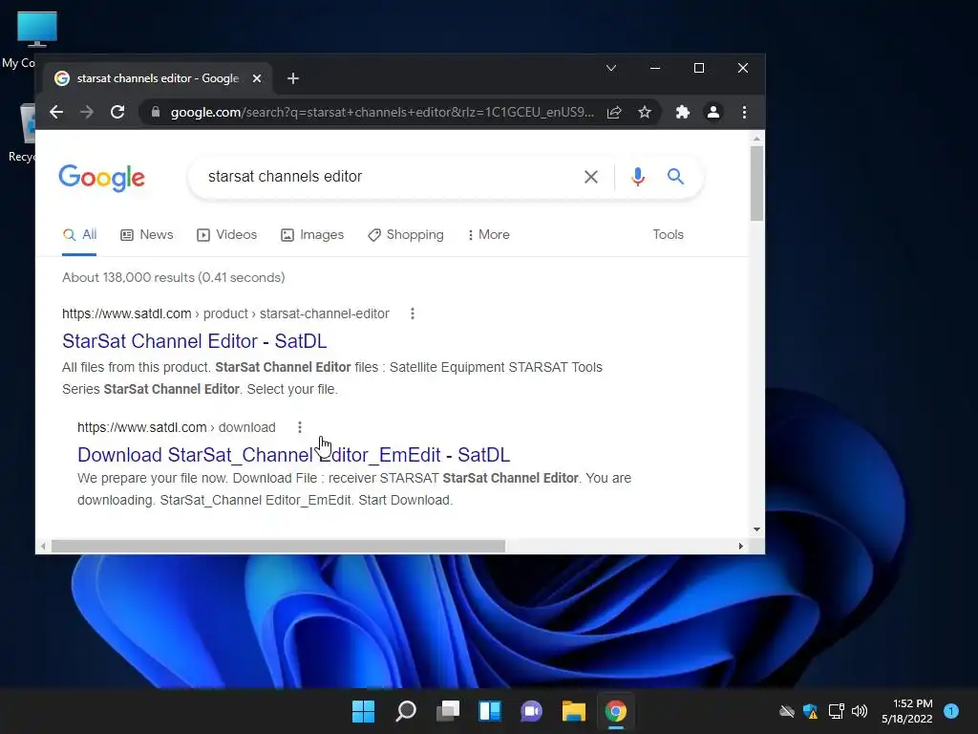The height and width of the screenshot is (734, 978).
Task: Click the horizontal scroll left arrow
Action: pos(42,546)
